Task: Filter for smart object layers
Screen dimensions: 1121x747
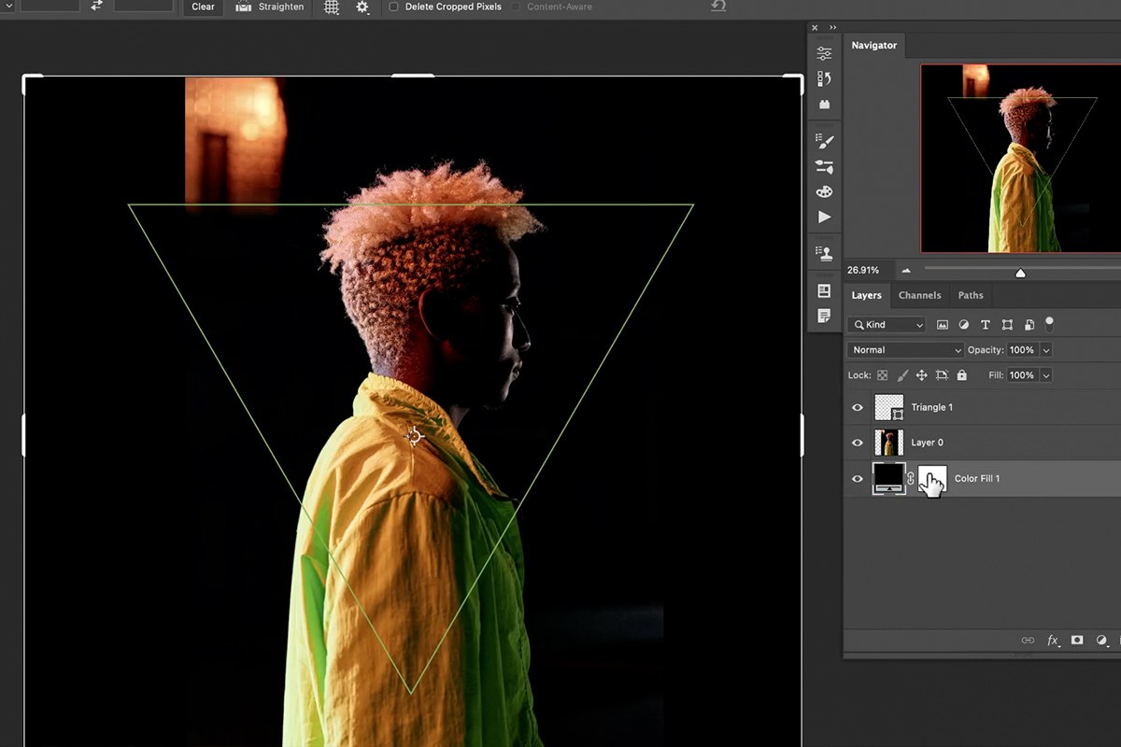Action: [1029, 325]
